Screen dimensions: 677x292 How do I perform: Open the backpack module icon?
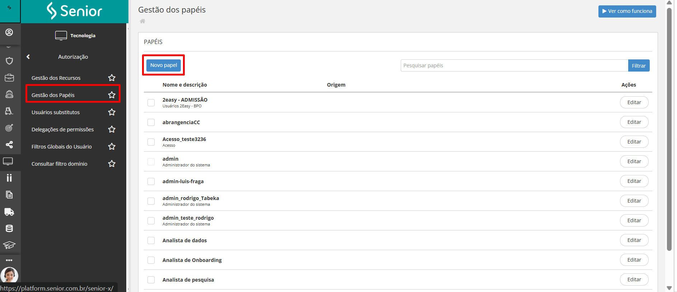(9, 94)
